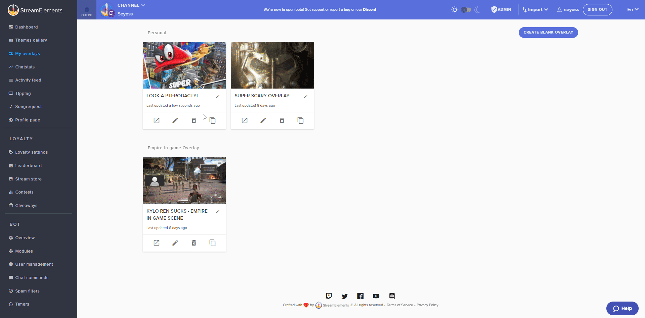Rename the KYLO REN SUCKS overlay title
The width and height of the screenshot is (645, 318).
click(218, 211)
